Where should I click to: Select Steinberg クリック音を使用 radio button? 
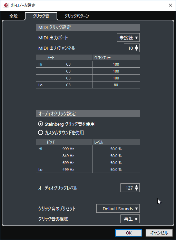coord(40,124)
